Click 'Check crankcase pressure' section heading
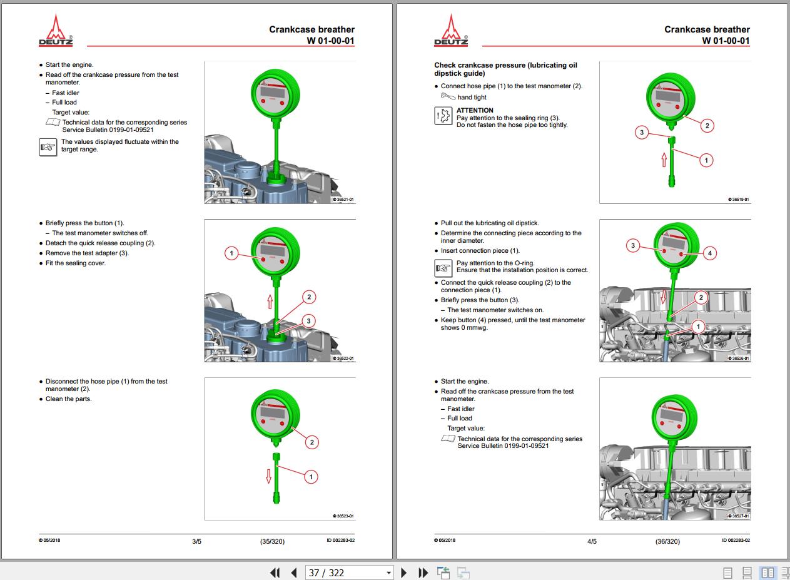The height and width of the screenshot is (580, 790). pos(505,69)
